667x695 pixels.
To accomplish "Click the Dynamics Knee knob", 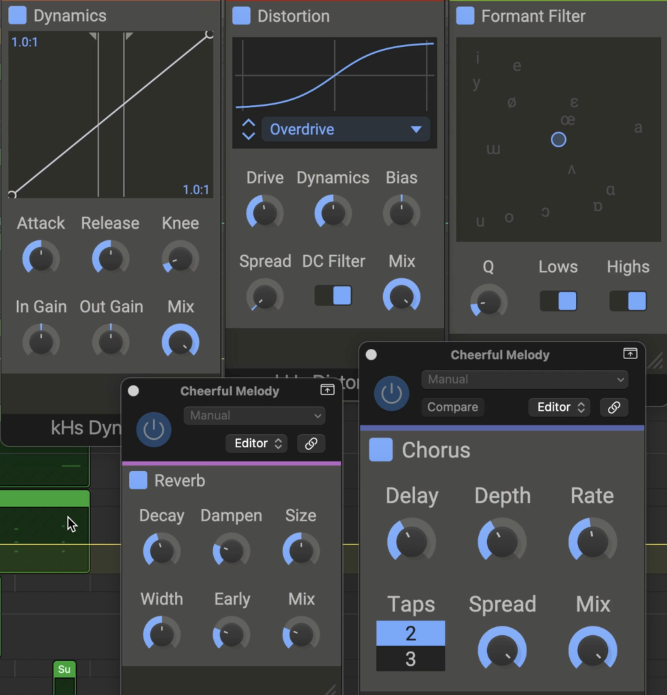I will coord(180,259).
